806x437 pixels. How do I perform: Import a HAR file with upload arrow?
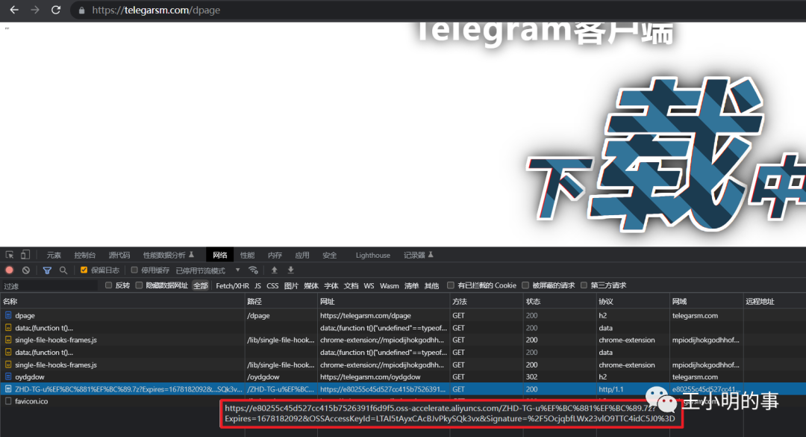[x=274, y=270]
